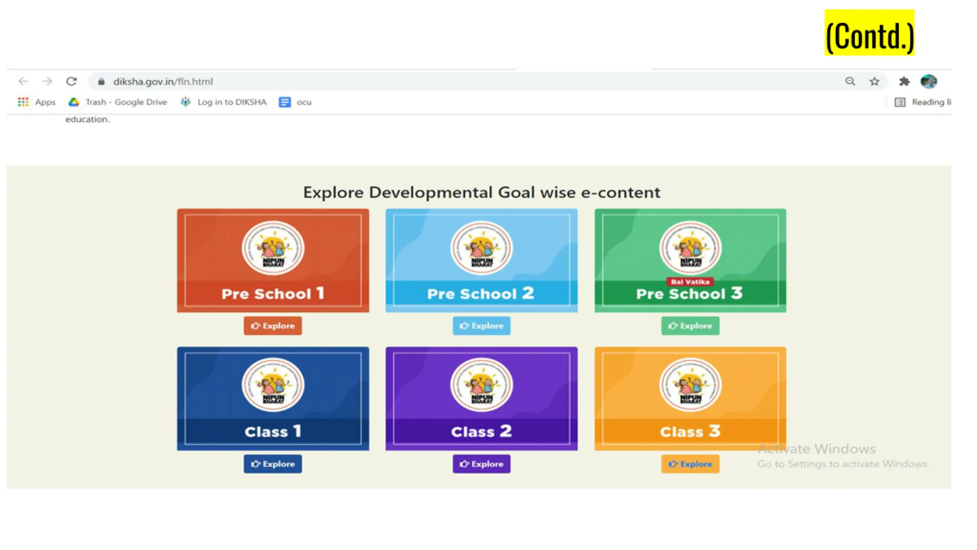Screen dimensions: 977x550
Task: Click the ocu docs bookmark icon
Action: (285, 102)
